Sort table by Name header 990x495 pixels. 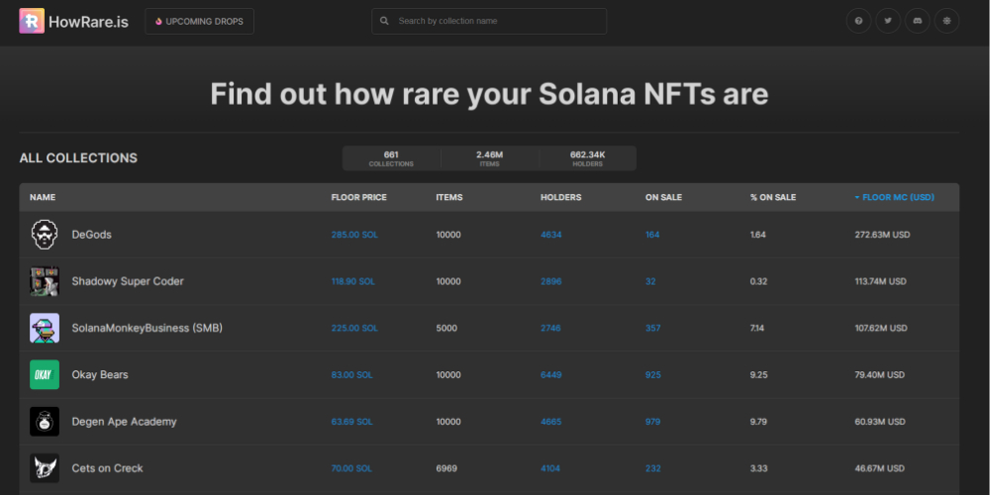[43, 197]
